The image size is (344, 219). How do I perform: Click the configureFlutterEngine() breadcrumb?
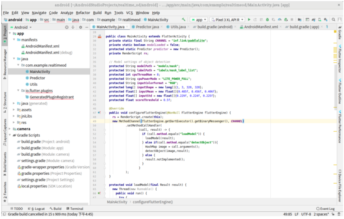tap(153, 202)
